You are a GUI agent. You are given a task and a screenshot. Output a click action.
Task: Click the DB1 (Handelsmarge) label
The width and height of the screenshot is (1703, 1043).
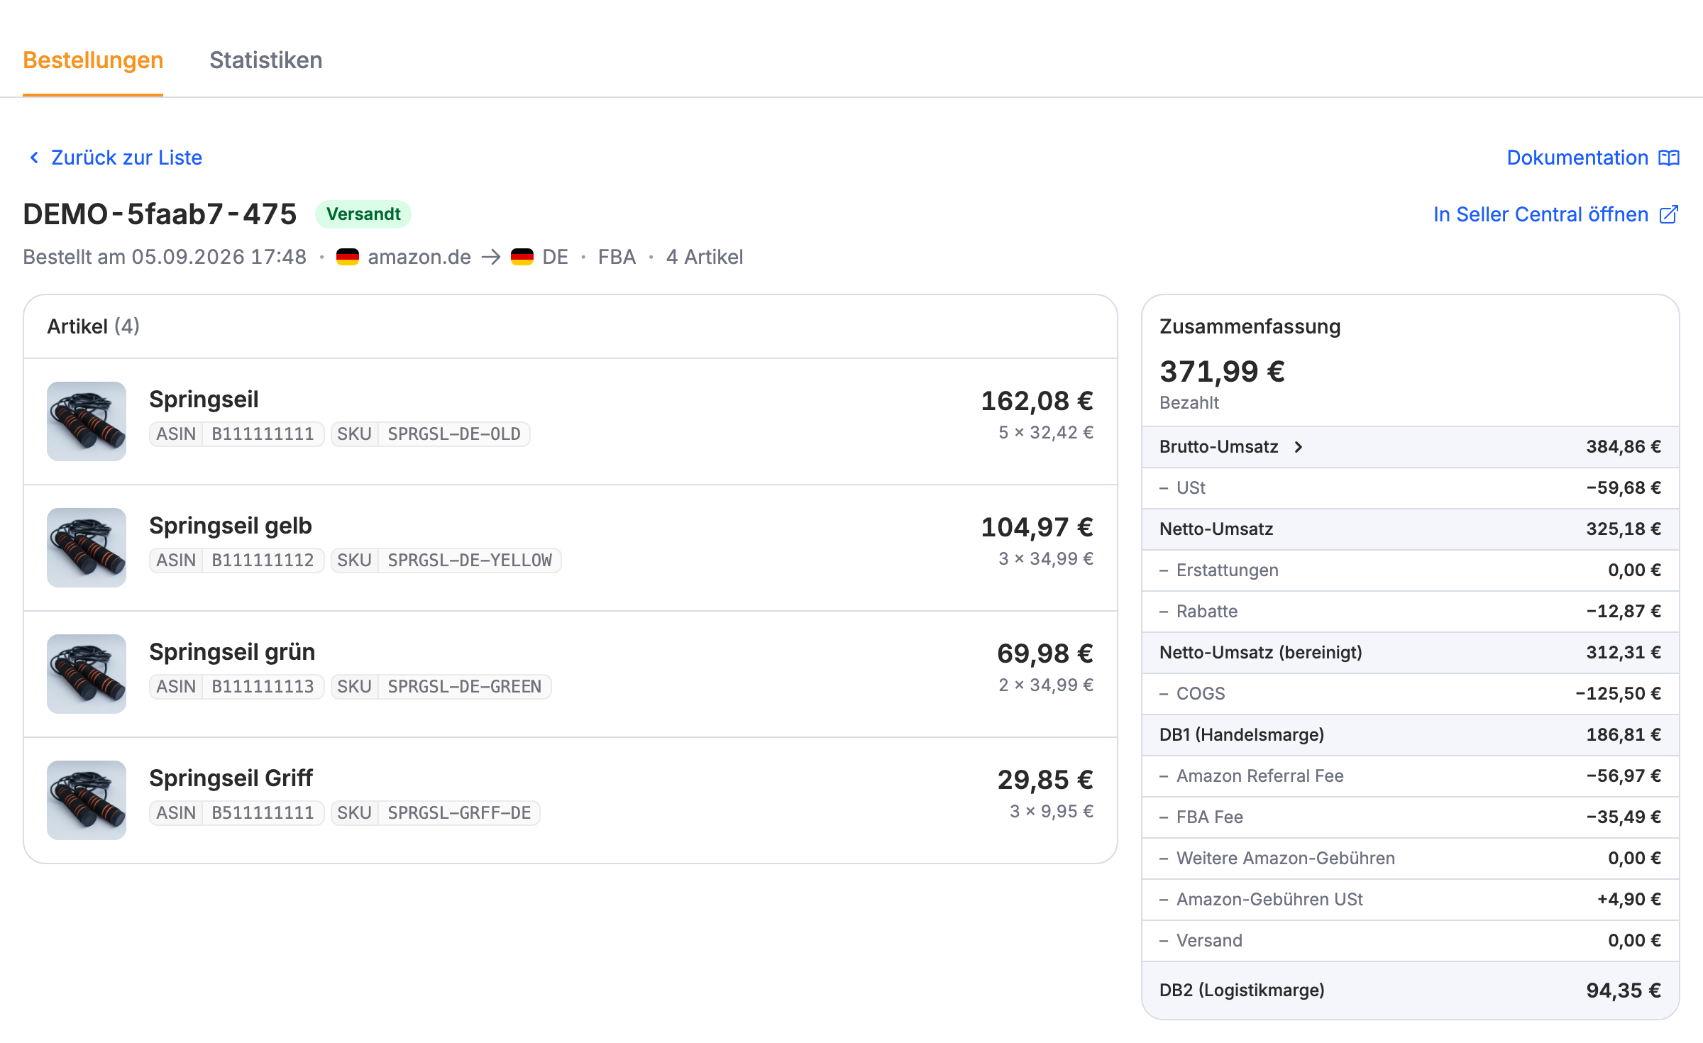[x=1241, y=734]
